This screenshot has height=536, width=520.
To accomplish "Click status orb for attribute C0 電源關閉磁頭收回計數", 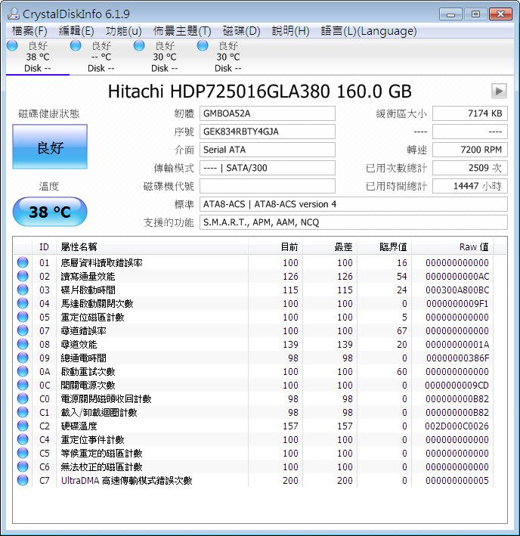I will click(23, 398).
